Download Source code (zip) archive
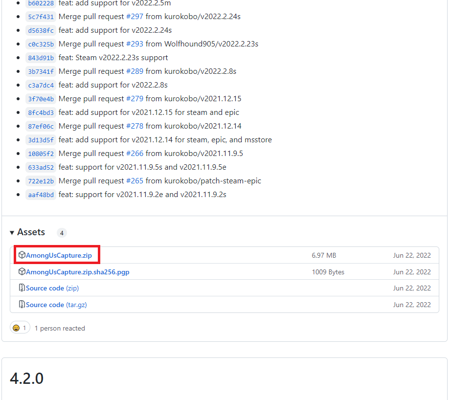The height and width of the screenshot is (400, 452). point(52,288)
